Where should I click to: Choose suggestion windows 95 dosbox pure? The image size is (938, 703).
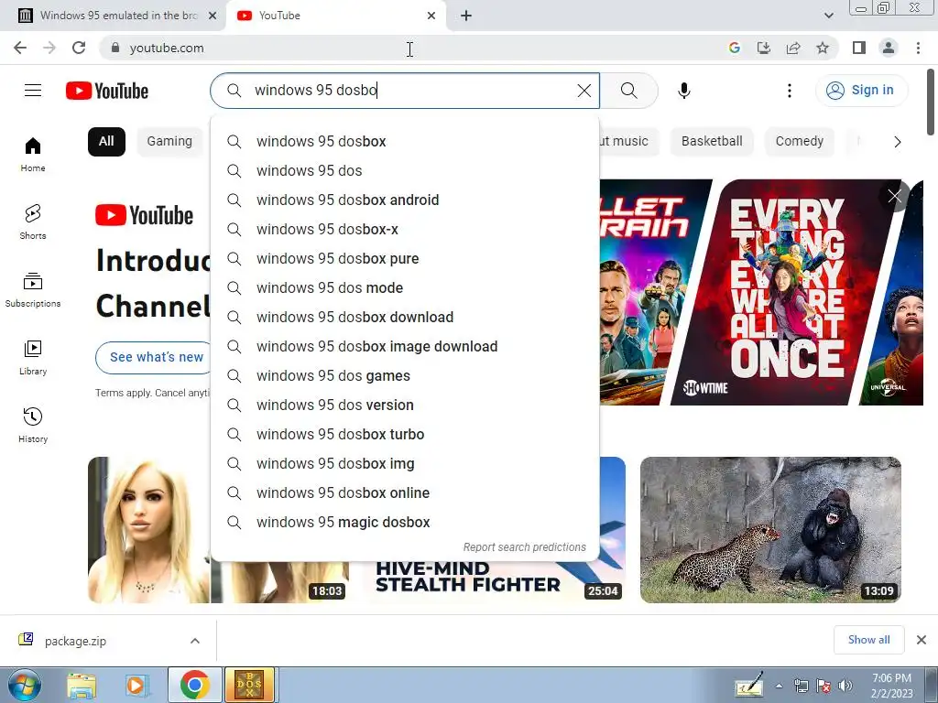[405, 259]
